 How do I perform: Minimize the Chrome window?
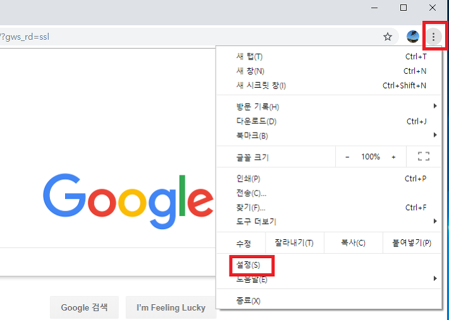tap(374, 8)
